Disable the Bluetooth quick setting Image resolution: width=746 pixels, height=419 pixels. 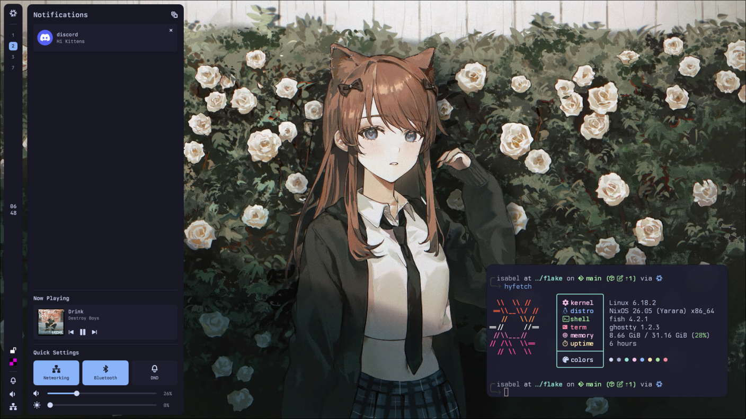(x=105, y=372)
